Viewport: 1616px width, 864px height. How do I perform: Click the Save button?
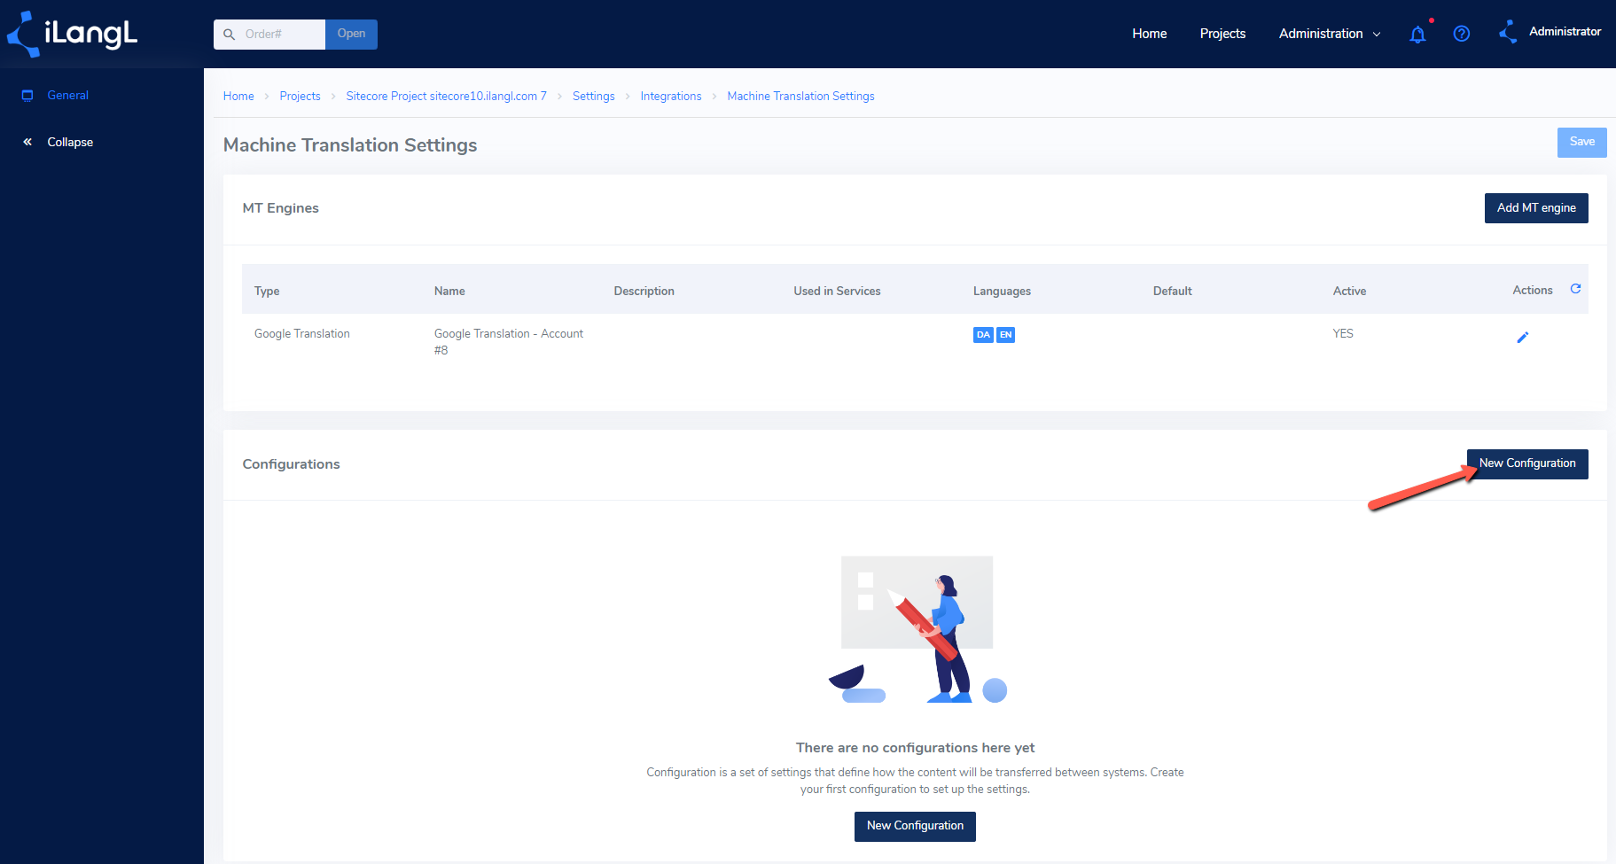pyautogui.click(x=1581, y=142)
